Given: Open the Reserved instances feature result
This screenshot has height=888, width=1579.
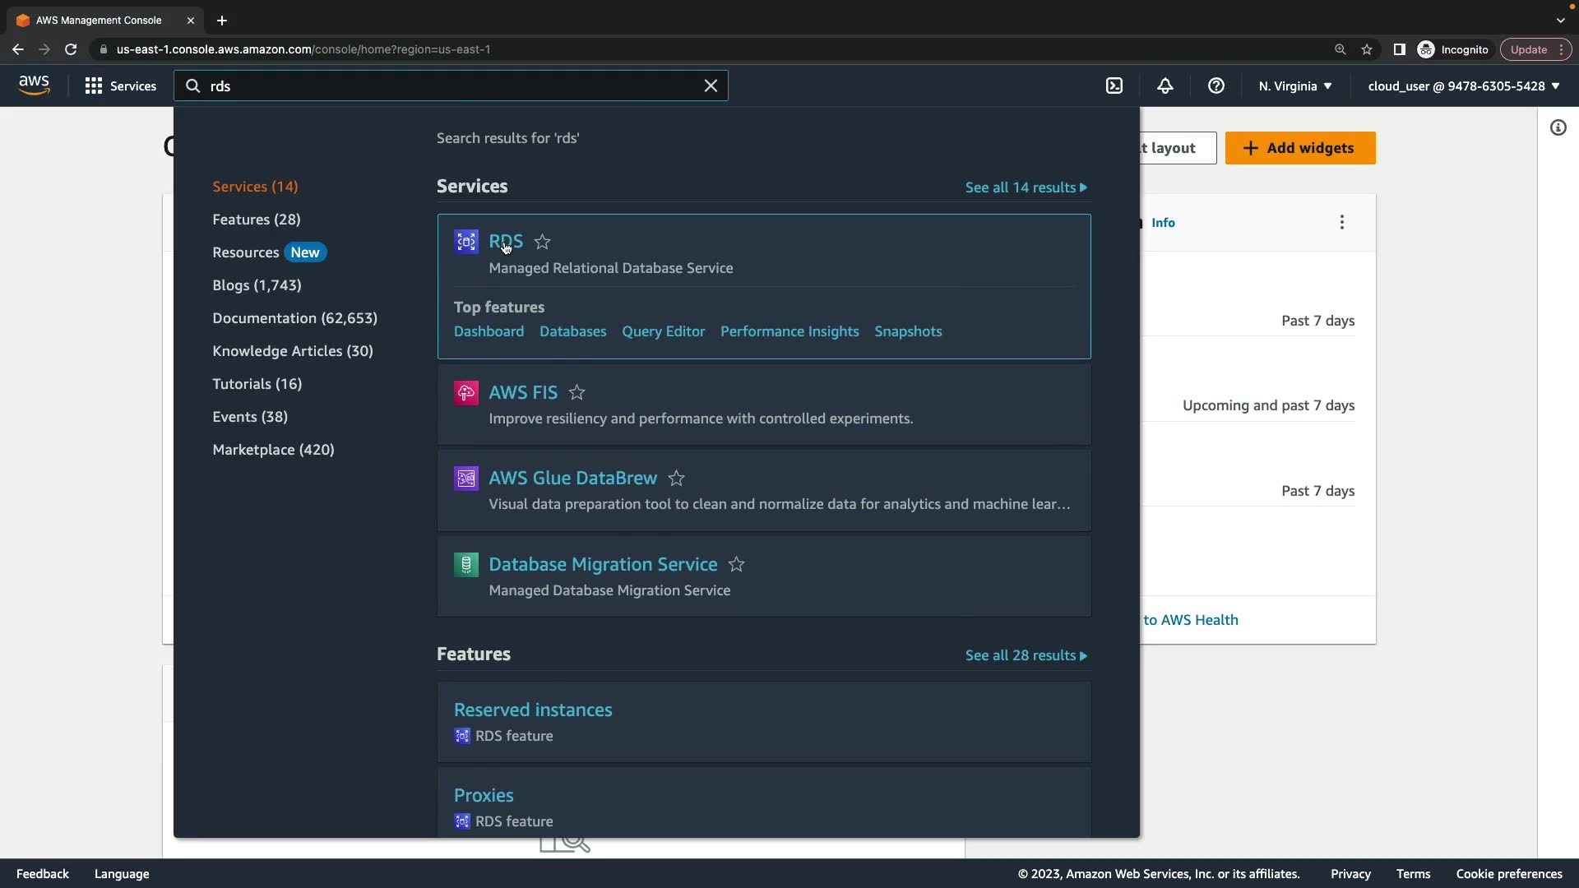Looking at the screenshot, I should coord(532,710).
